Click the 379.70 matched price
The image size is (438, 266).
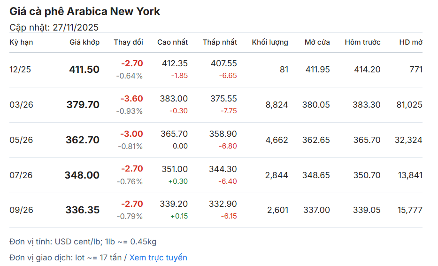pos(83,105)
